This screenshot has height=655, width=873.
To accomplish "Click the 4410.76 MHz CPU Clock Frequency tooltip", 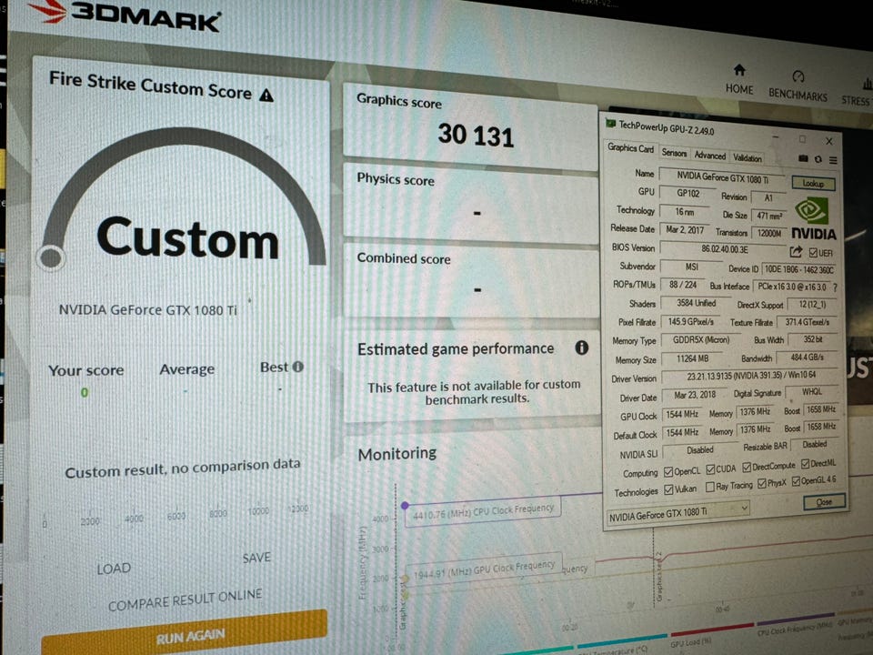I will (483, 511).
